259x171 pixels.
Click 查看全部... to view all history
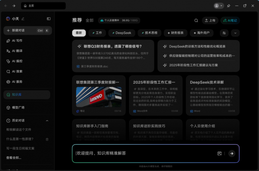tap(14, 158)
